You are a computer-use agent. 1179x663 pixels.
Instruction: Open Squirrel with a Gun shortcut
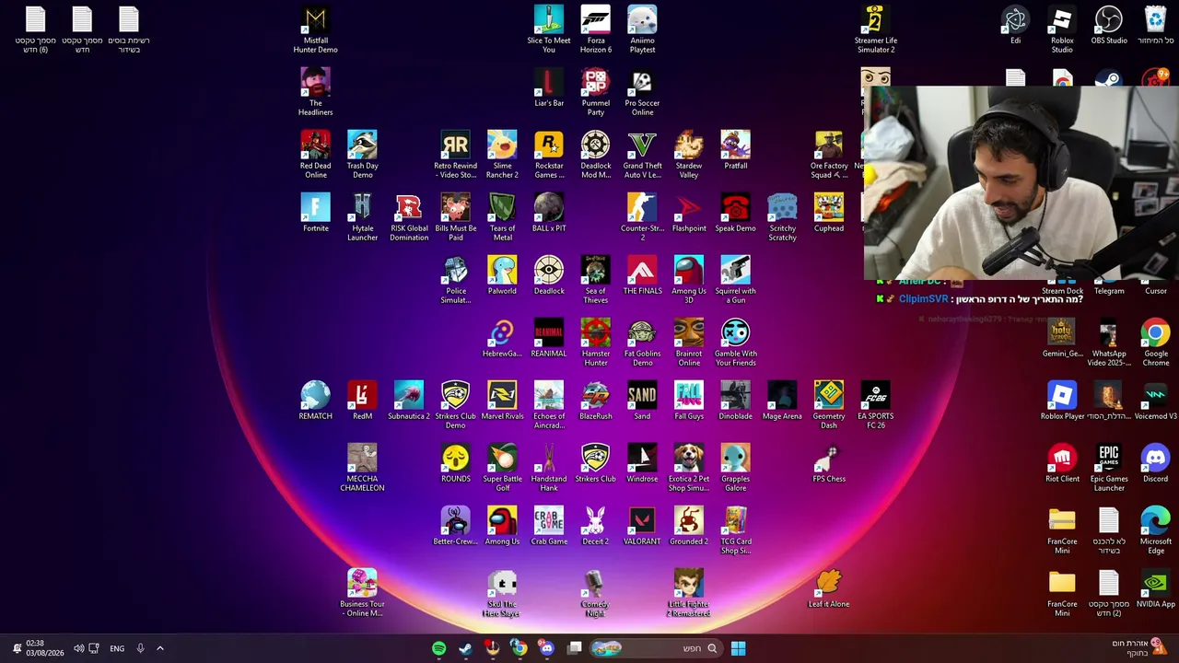coord(735,280)
